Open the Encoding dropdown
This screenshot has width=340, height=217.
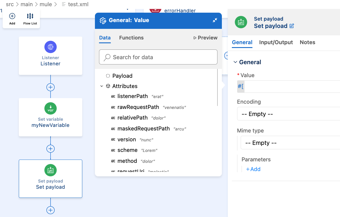click(x=290, y=114)
